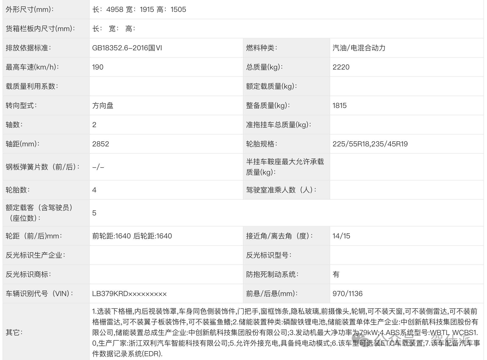The width and height of the screenshot is (487, 360).
Task: Click the 汽油/电混合动力 fuel type value
Action: (x=359, y=48)
